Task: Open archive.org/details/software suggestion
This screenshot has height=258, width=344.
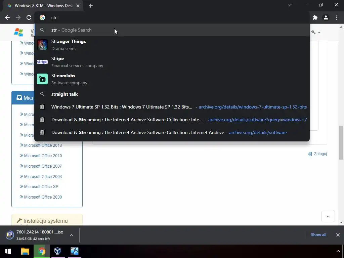Action: [x=172, y=132]
